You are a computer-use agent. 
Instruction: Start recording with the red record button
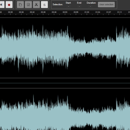point(9,5)
